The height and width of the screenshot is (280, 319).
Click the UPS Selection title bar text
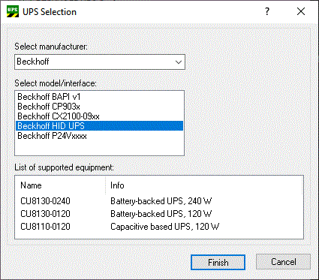tap(50, 12)
